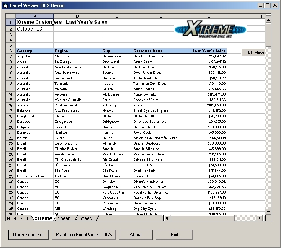281x248 pixels.
Task: Select the Beach Cycle and Sport cell
Action: pyautogui.click(x=161, y=111)
